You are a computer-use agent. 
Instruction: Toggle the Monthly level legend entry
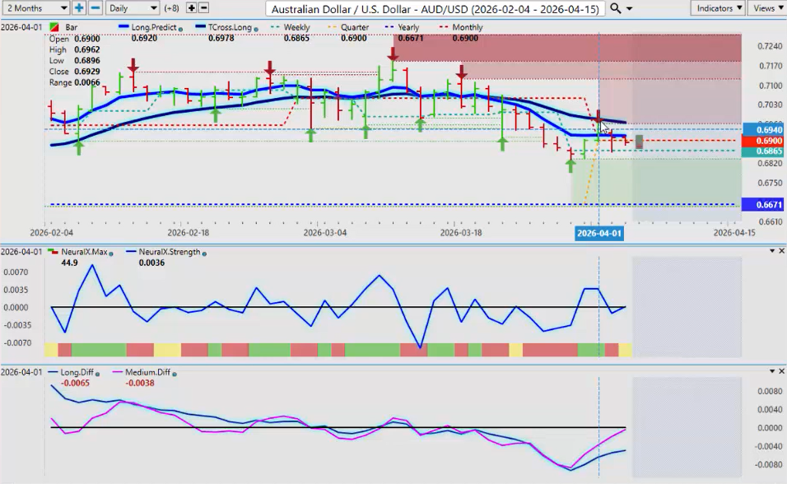(462, 28)
